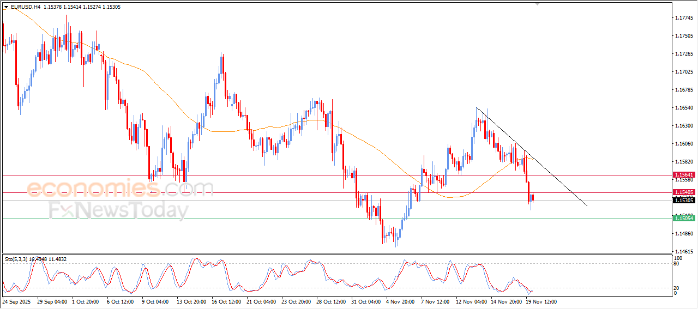Select the red 1.15405 price label
Screen dimensions: 698x309
point(683,192)
